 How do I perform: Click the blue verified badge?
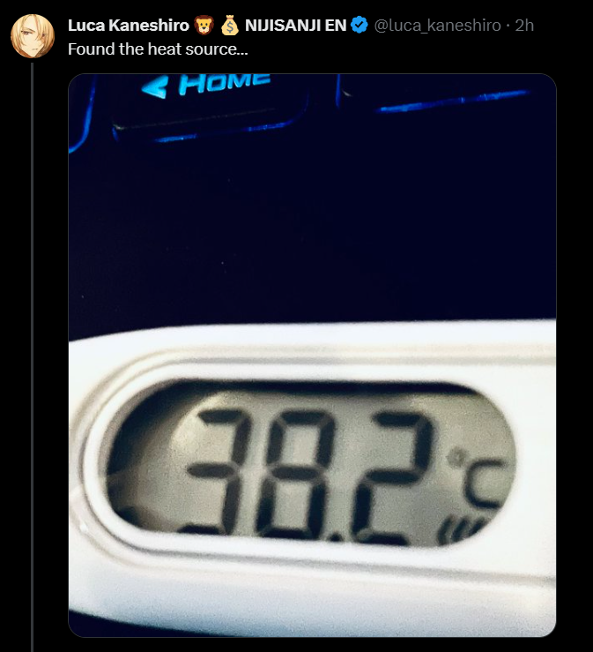(360, 25)
